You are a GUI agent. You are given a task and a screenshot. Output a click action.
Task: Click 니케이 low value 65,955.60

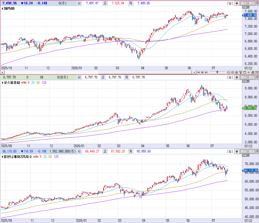pos(144,151)
